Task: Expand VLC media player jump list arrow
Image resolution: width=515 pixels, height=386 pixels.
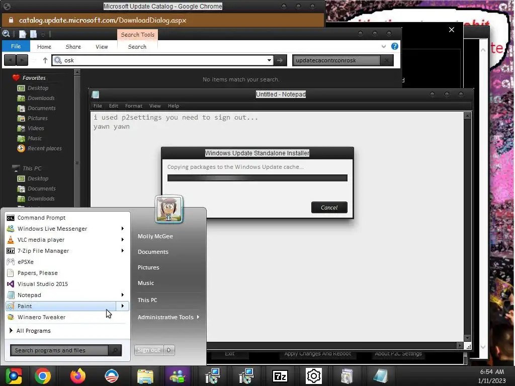Action: click(123, 240)
